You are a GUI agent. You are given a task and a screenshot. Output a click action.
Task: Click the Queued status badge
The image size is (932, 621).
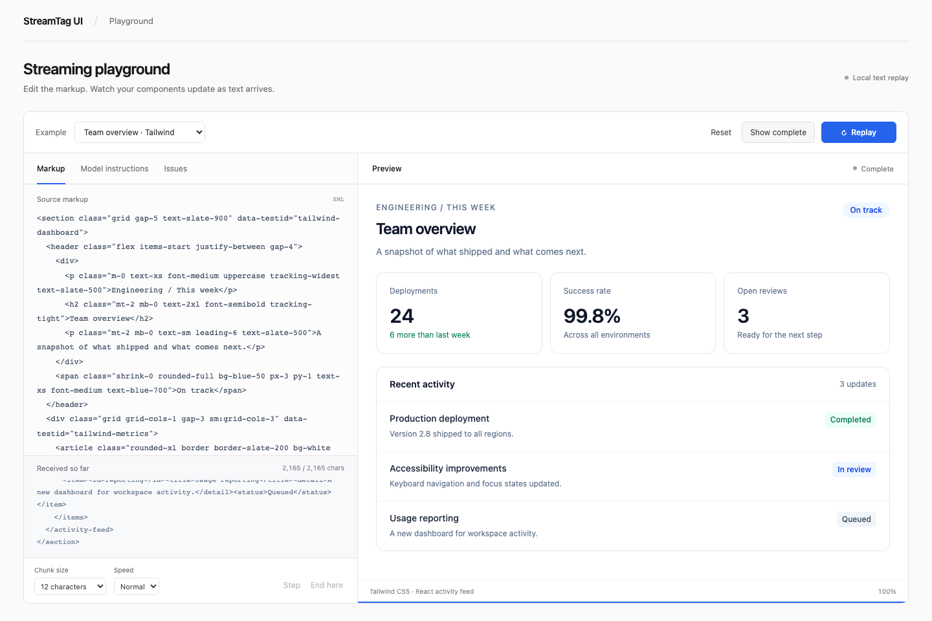tap(856, 519)
